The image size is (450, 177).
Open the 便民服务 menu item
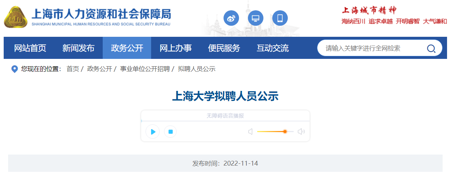[x=224, y=48]
